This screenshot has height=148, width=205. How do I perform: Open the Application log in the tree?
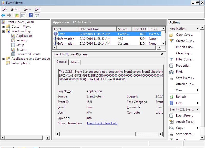[x=24, y=36]
